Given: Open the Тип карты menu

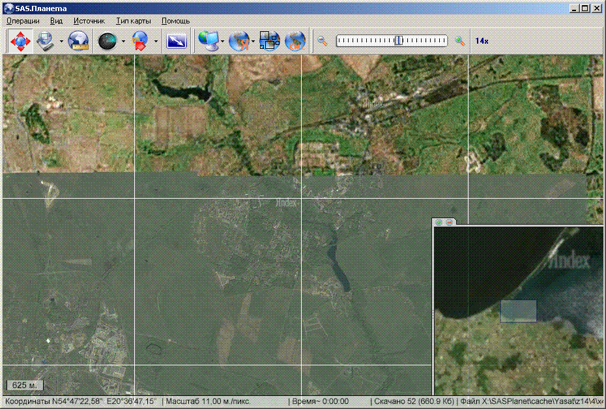Looking at the screenshot, I should (x=134, y=21).
